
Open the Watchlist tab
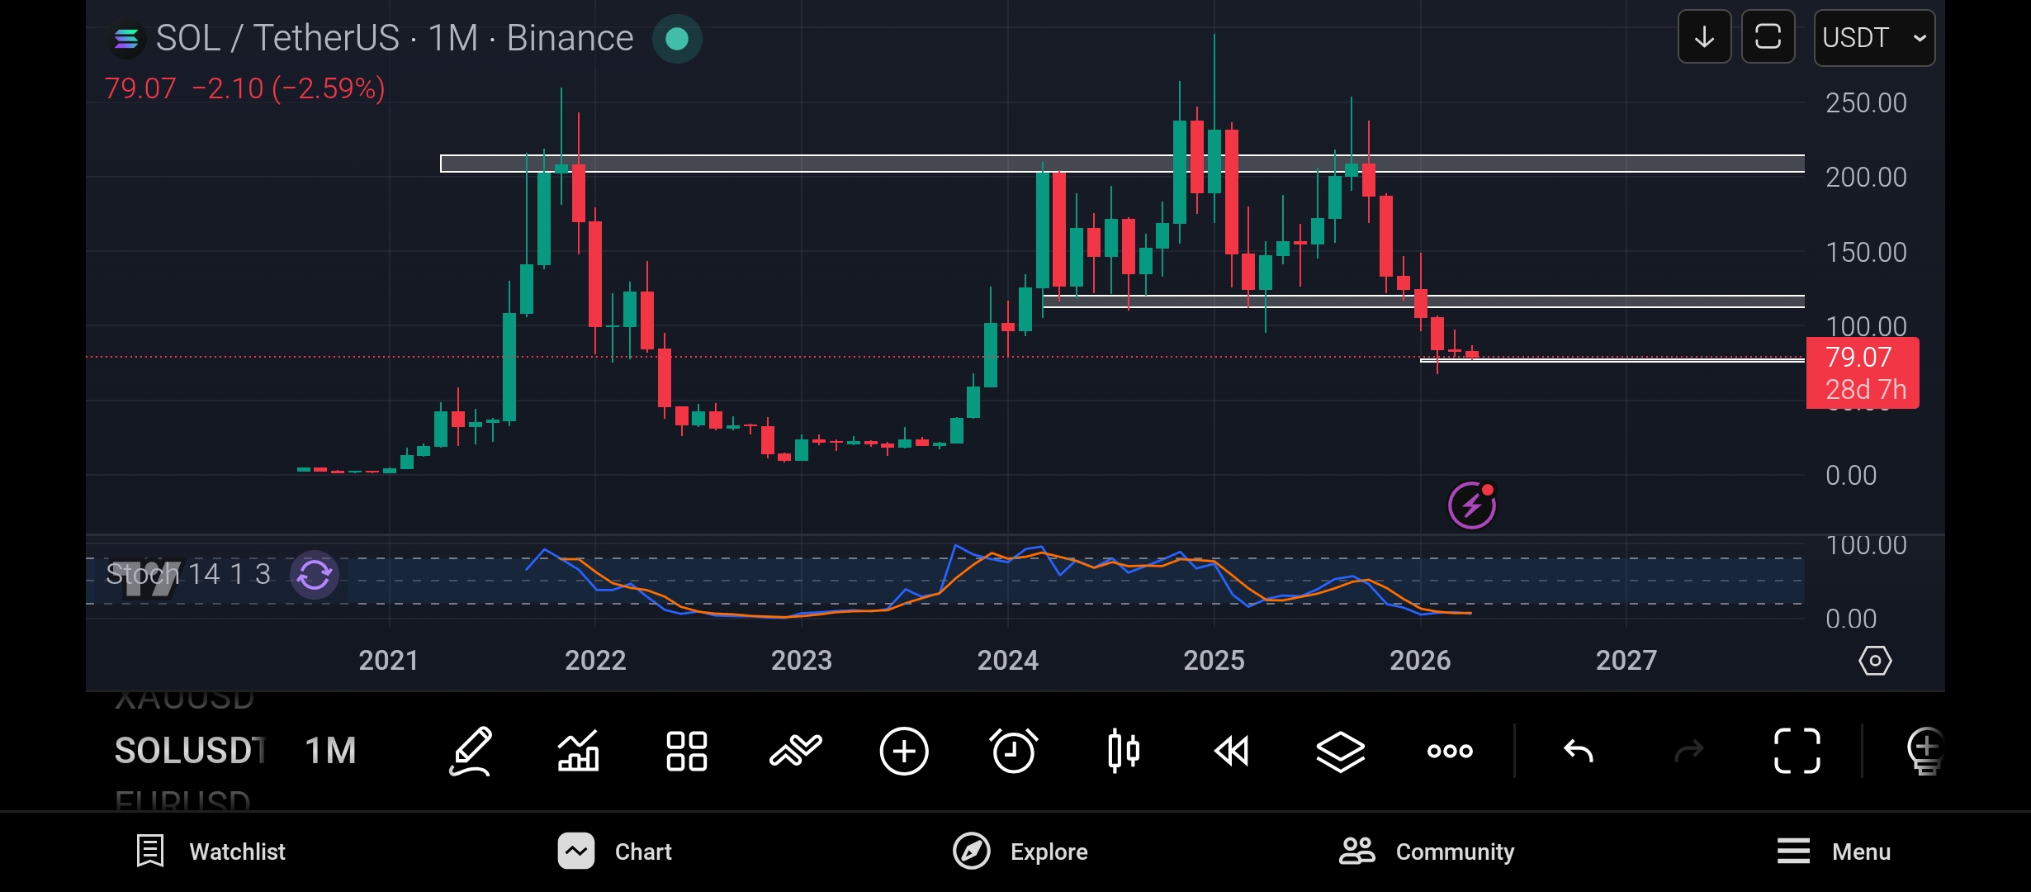point(211,852)
